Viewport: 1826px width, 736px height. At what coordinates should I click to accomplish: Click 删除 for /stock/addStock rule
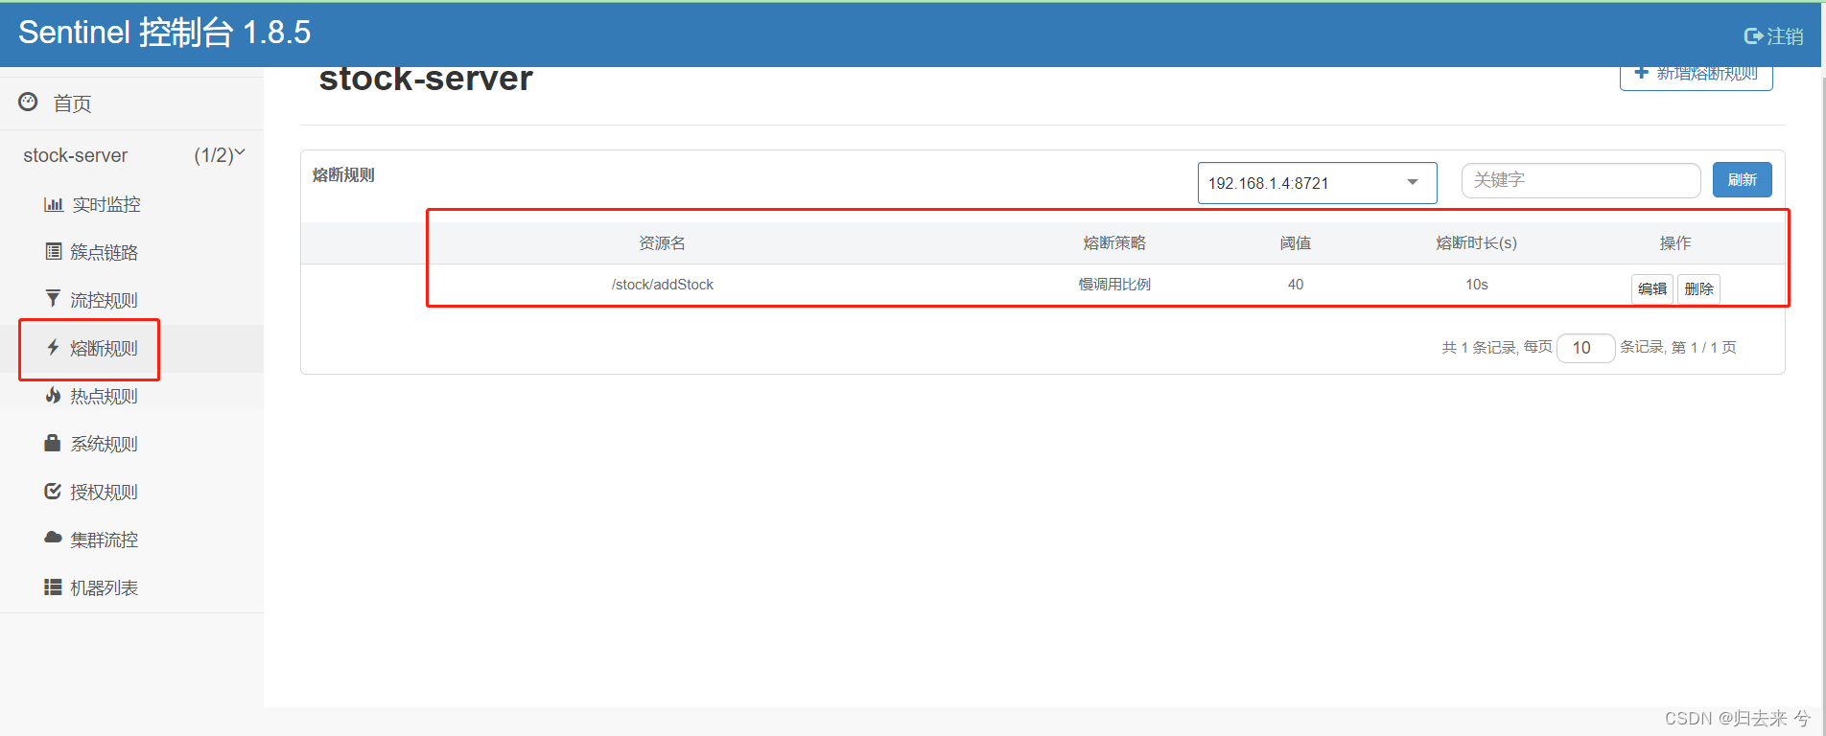tap(1698, 288)
